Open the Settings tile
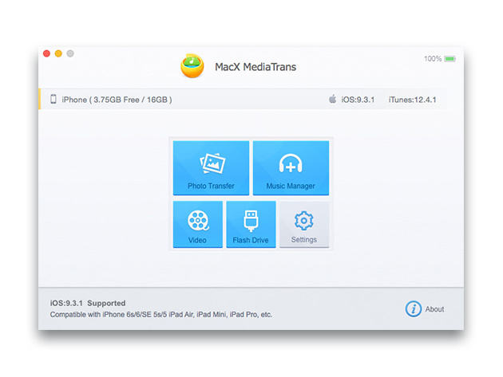 (x=304, y=224)
